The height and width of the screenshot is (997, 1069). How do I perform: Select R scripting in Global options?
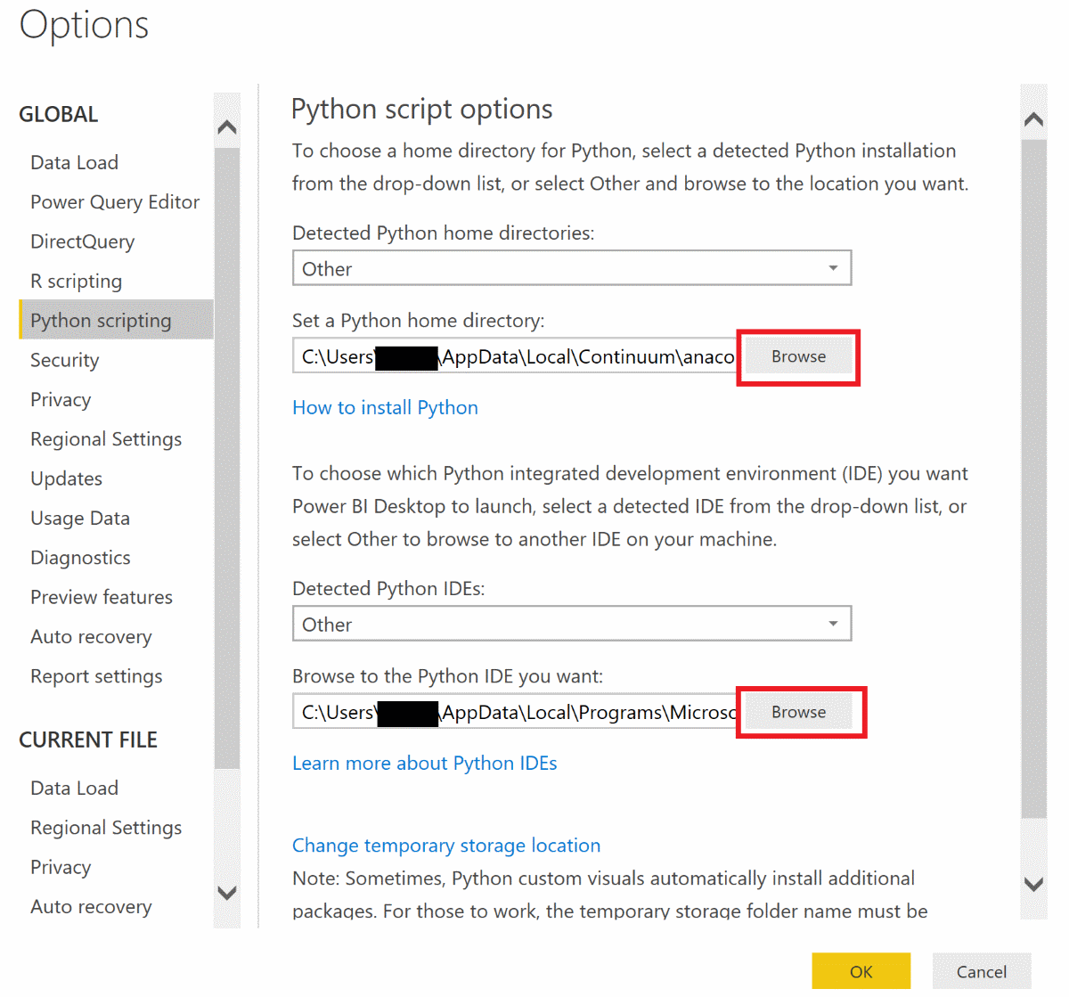pos(77,282)
